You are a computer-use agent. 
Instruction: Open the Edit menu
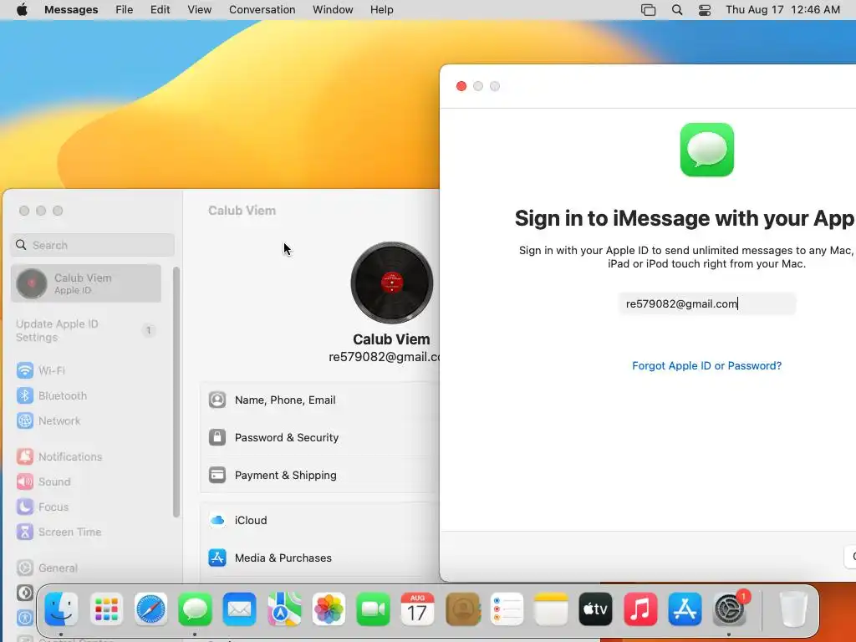(x=160, y=10)
